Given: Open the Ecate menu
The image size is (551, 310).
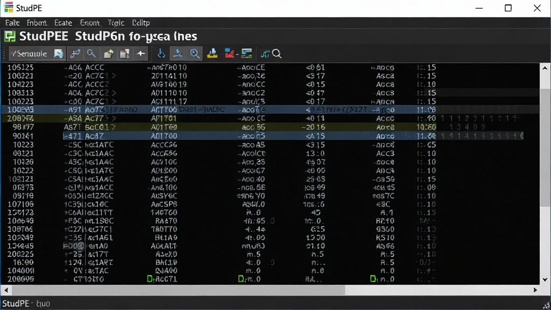Looking at the screenshot, I should (x=63, y=23).
